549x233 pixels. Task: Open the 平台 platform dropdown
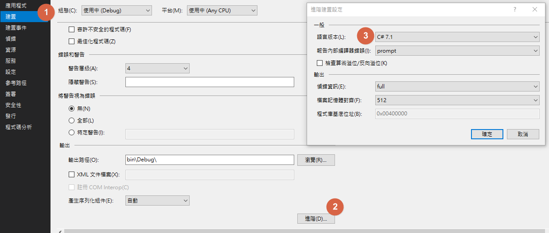click(x=222, y=10)
